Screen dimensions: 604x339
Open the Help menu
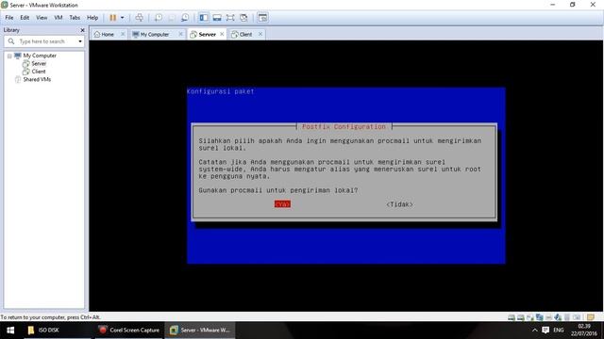(92, 18)
